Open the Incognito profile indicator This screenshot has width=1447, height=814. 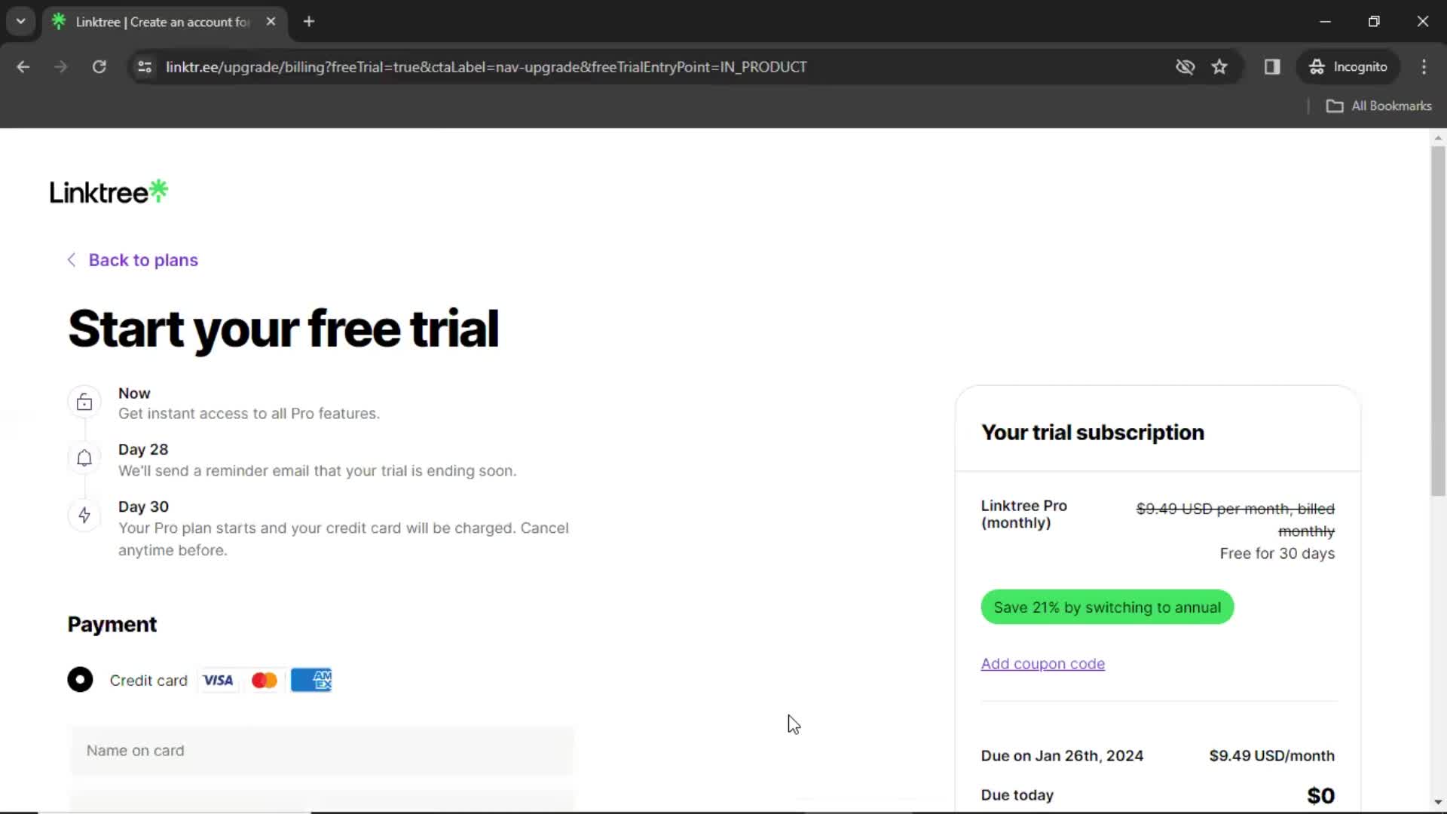coord(1348,67)
